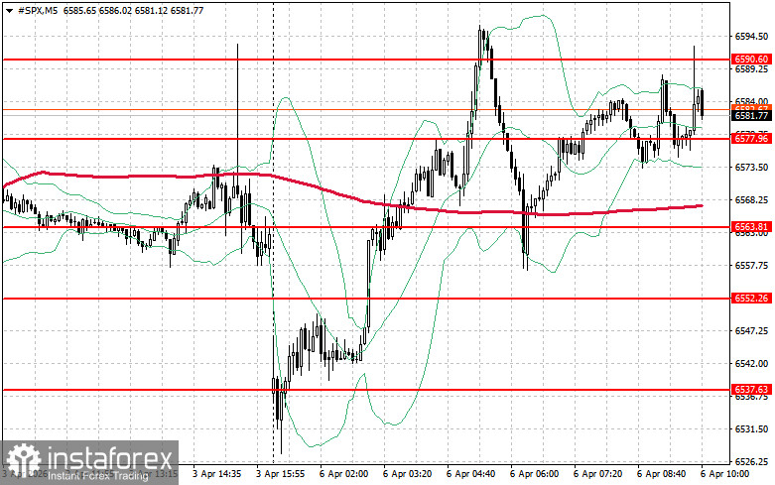
Task: Click the 6531.50 price scale value
Action: tap(751, 429)
